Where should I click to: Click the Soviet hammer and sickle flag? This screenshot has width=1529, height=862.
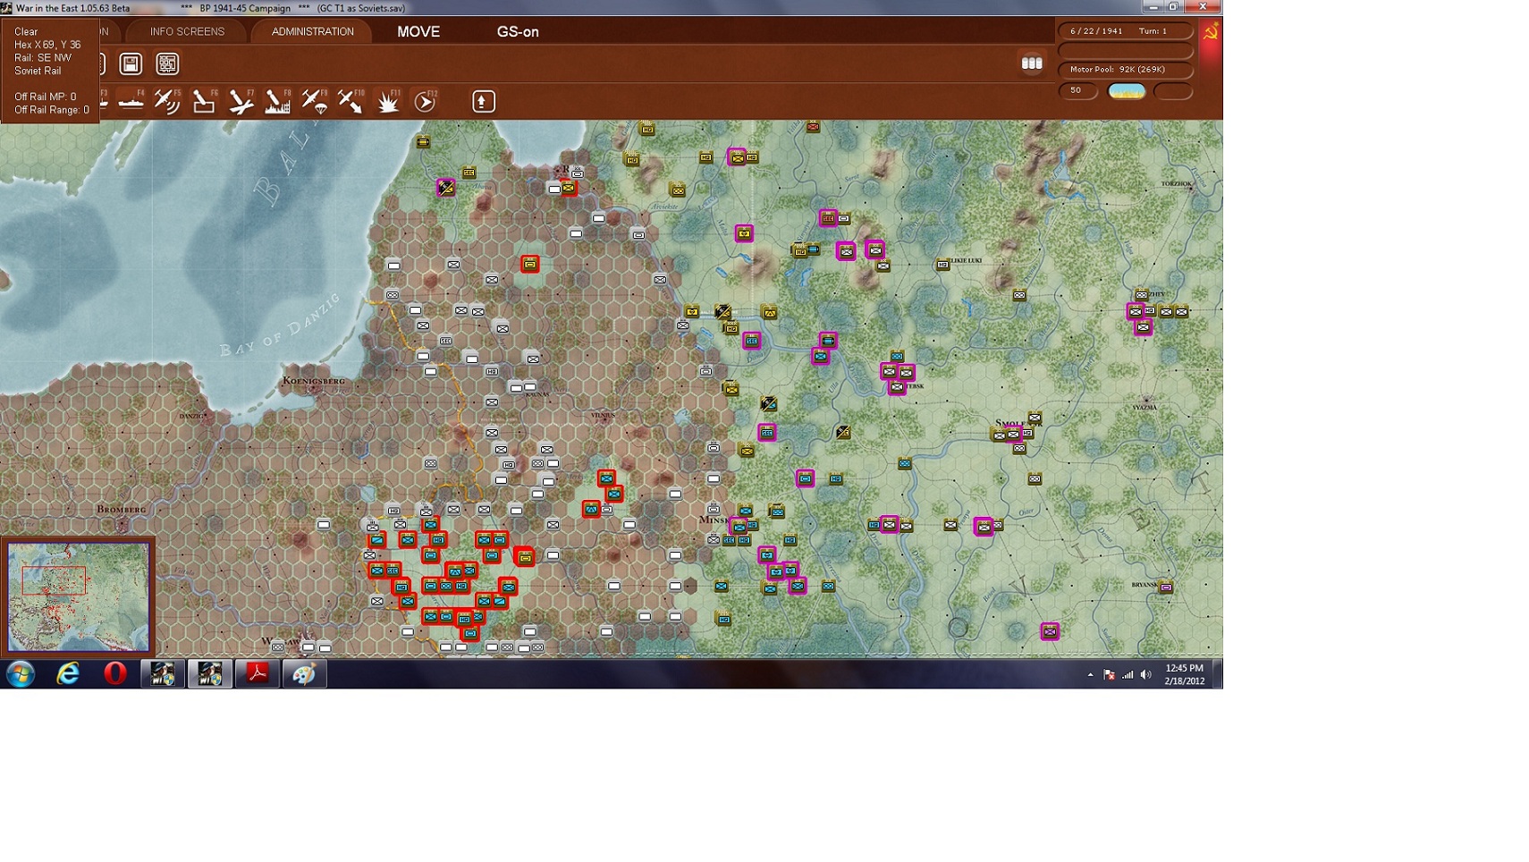(x=1211, y=33)
